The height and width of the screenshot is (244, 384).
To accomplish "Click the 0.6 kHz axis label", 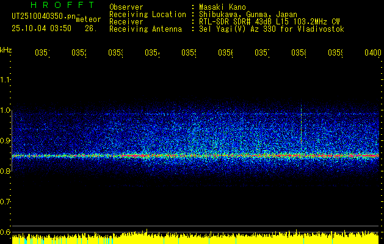I will click(5, 232).
